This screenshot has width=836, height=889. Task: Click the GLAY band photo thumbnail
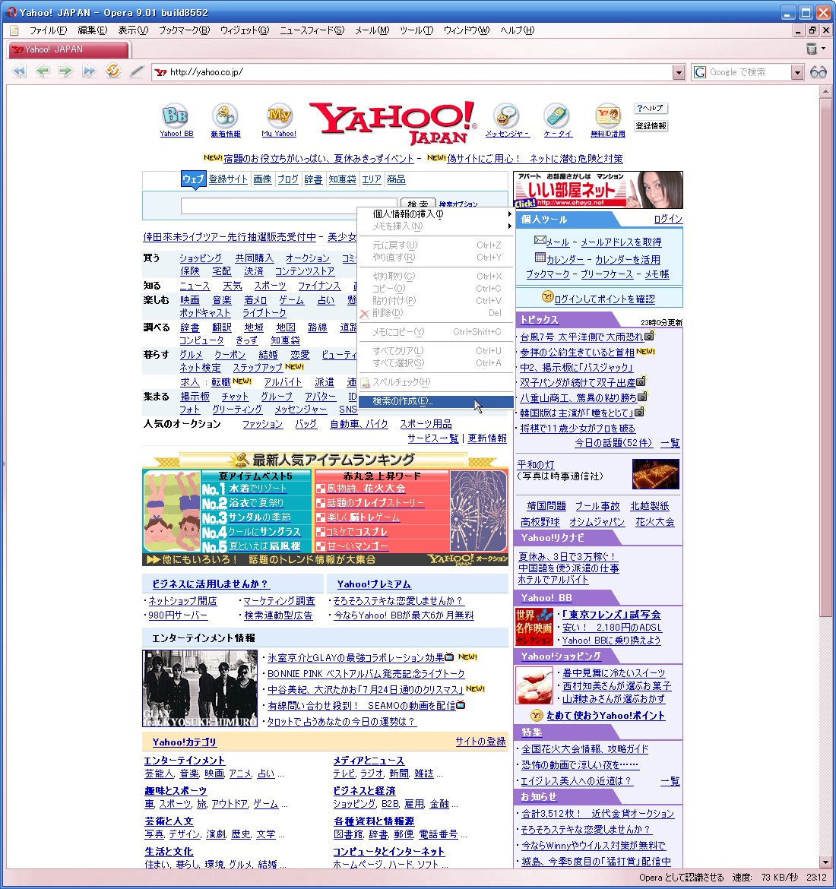click(x=200, y=688)
